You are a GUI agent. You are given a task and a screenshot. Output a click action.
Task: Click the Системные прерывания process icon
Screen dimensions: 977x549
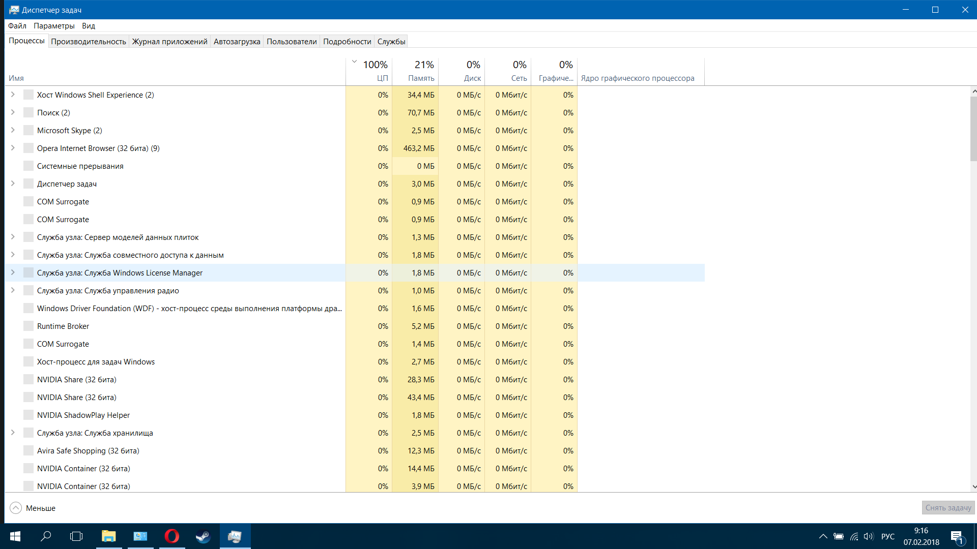point(28,166)
